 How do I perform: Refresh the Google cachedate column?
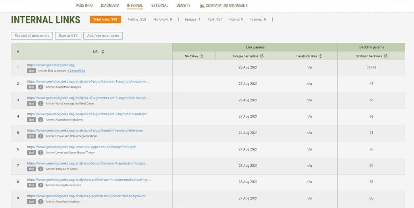(x=262, y=56)
